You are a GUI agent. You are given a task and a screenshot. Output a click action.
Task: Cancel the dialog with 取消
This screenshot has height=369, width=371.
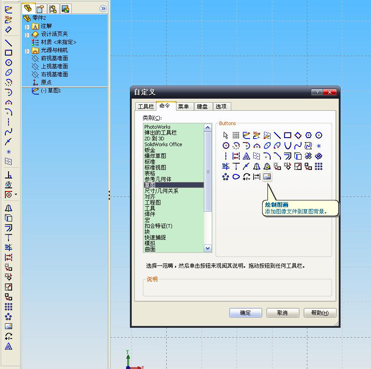(x=283, y=313)
